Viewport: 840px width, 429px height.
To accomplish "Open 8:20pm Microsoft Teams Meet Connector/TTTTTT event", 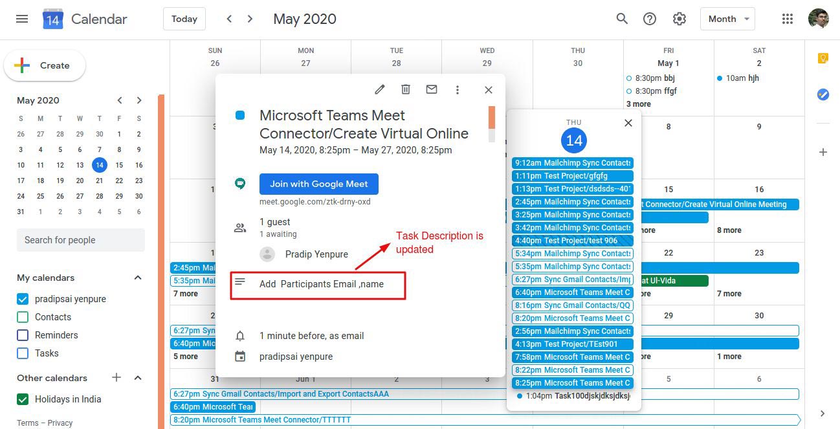I will [x=485, y=420].
